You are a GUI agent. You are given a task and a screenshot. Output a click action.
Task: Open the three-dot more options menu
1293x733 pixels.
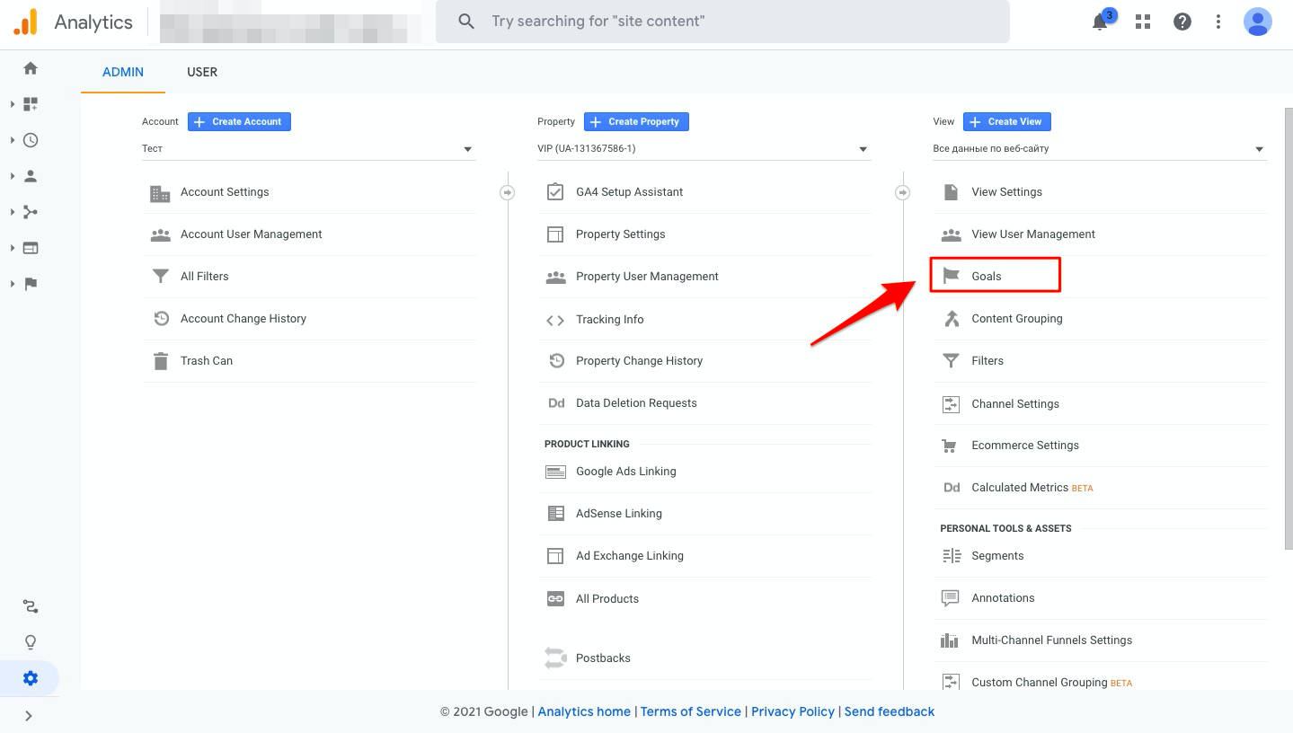tap(1218, 22)
